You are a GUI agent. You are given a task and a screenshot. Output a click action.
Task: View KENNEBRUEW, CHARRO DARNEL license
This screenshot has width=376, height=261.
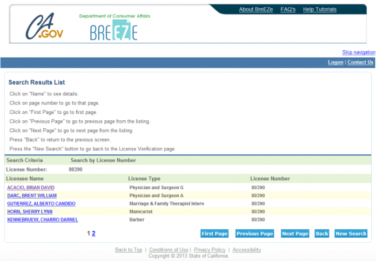click(x=42, y=220)
